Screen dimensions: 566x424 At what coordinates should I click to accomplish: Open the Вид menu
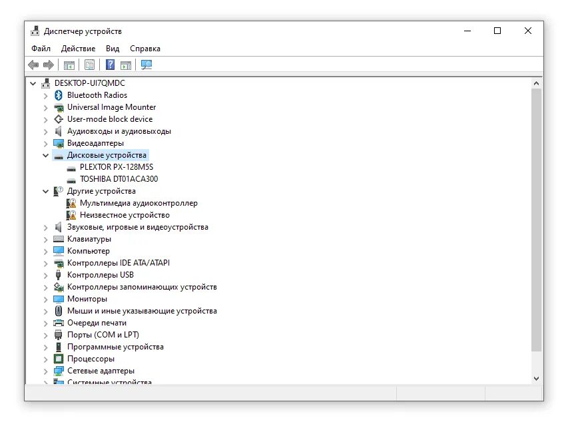[113, 49]
